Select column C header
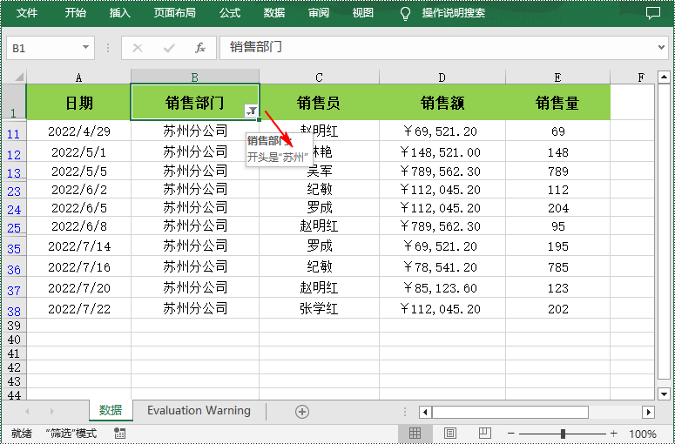675x444 pixels. click(x=319, y=77)
